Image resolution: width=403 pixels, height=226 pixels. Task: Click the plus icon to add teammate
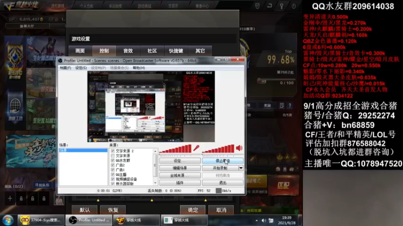click(x=10, y=198)
